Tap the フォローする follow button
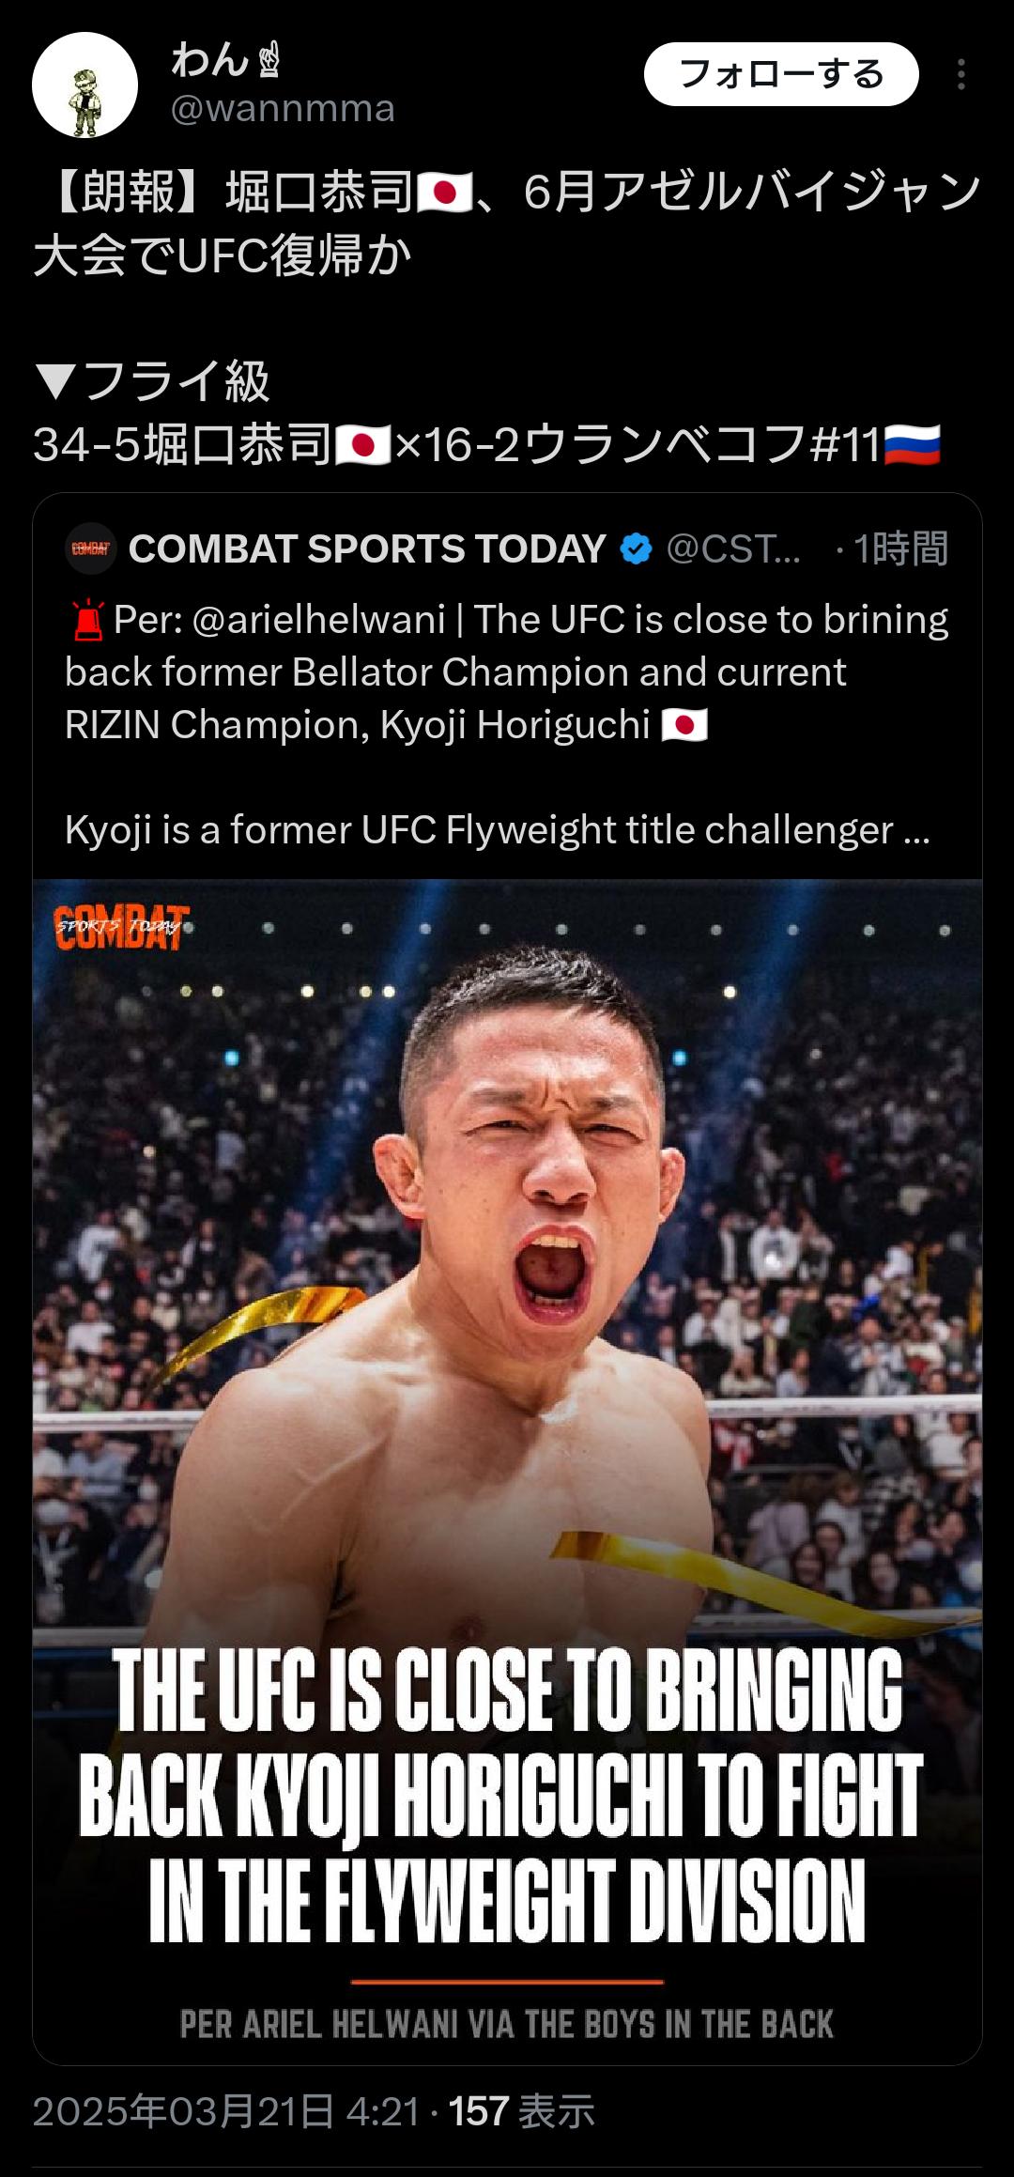The height and width of the screenshot is (2177, 1014). tap(781, 74)
